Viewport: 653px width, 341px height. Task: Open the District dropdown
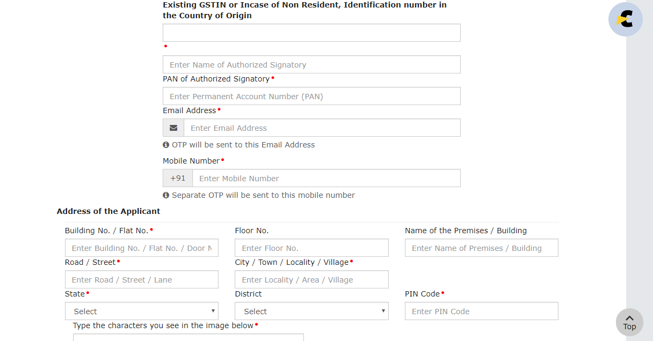[x=311, y=312]
